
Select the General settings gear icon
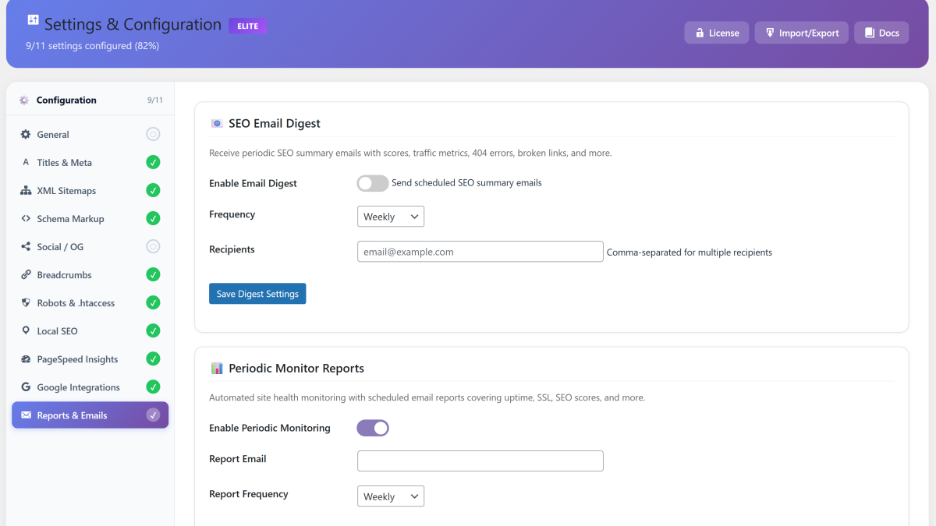[26, 134]
